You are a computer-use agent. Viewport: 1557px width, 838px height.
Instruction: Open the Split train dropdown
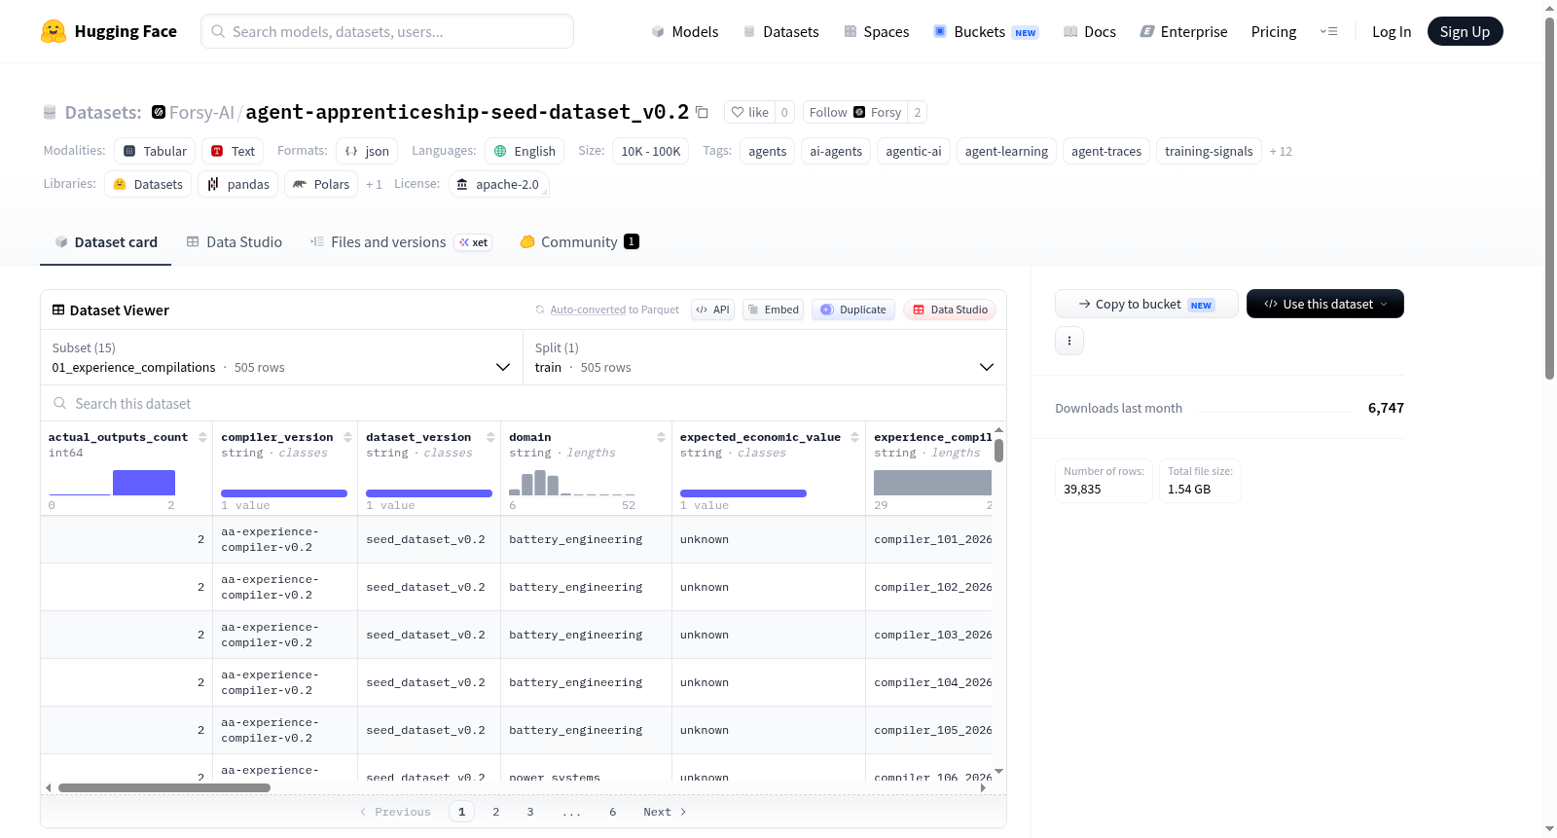click(x=764, y=357)
